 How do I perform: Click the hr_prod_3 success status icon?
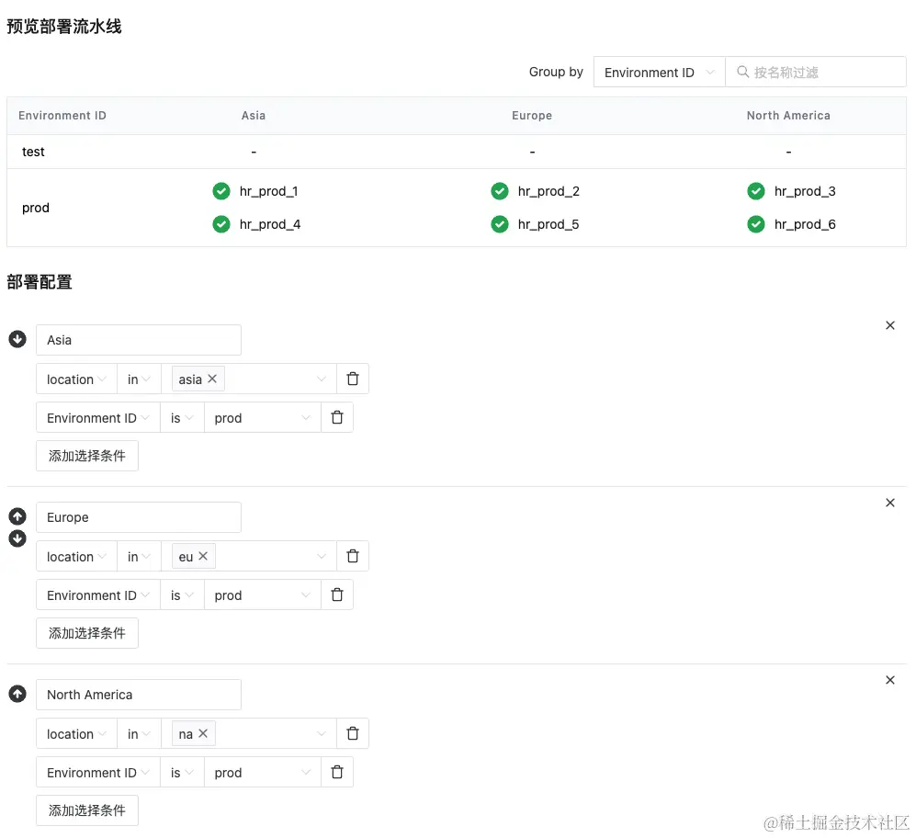coord(756,191)
